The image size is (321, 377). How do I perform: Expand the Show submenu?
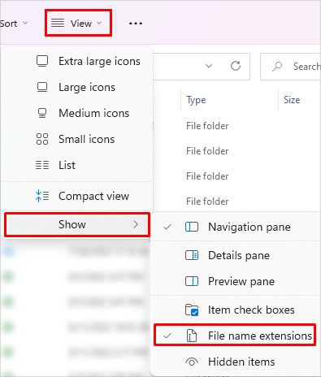click(77, 224)
